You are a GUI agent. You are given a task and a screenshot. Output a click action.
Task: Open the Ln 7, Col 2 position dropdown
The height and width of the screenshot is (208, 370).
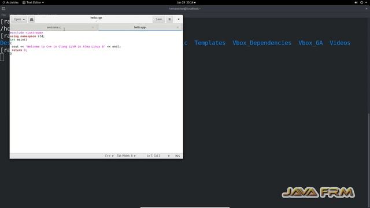[x=158, y=156]
